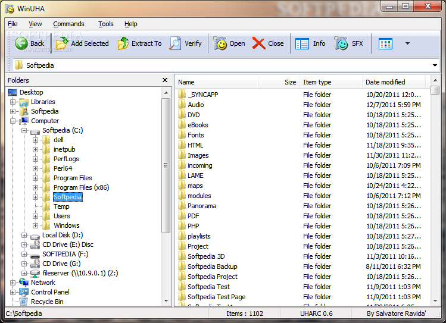Viewport: 446px width, 323px height.
Task: Click the SFX smiley icon
Action: 341,43
